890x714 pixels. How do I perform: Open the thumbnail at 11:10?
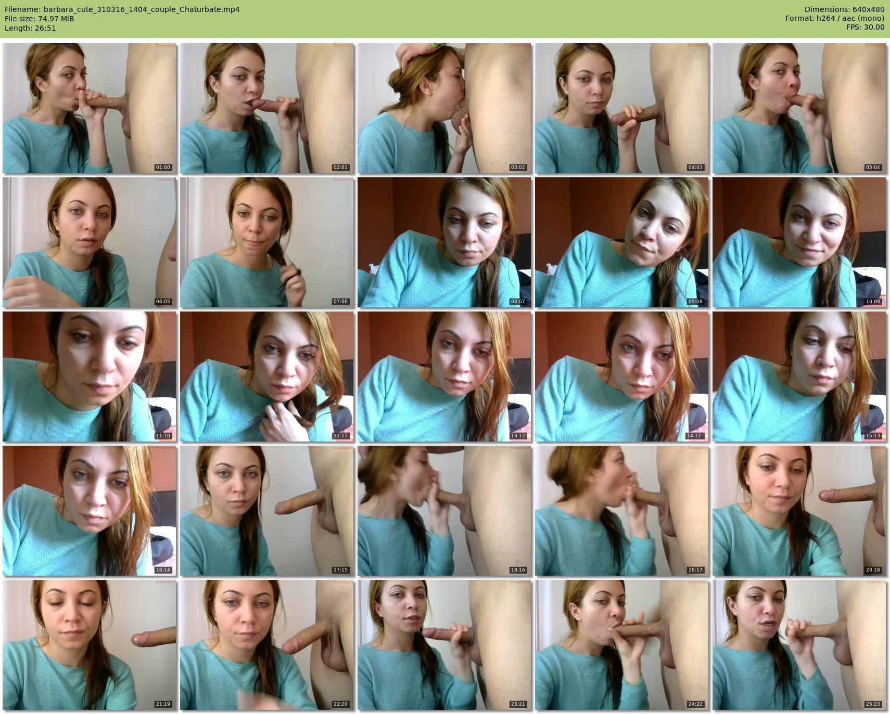[90, 377]
